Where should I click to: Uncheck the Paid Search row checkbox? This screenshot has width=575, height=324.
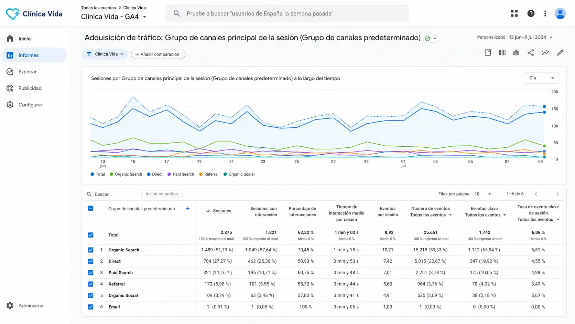coord(91,273)
